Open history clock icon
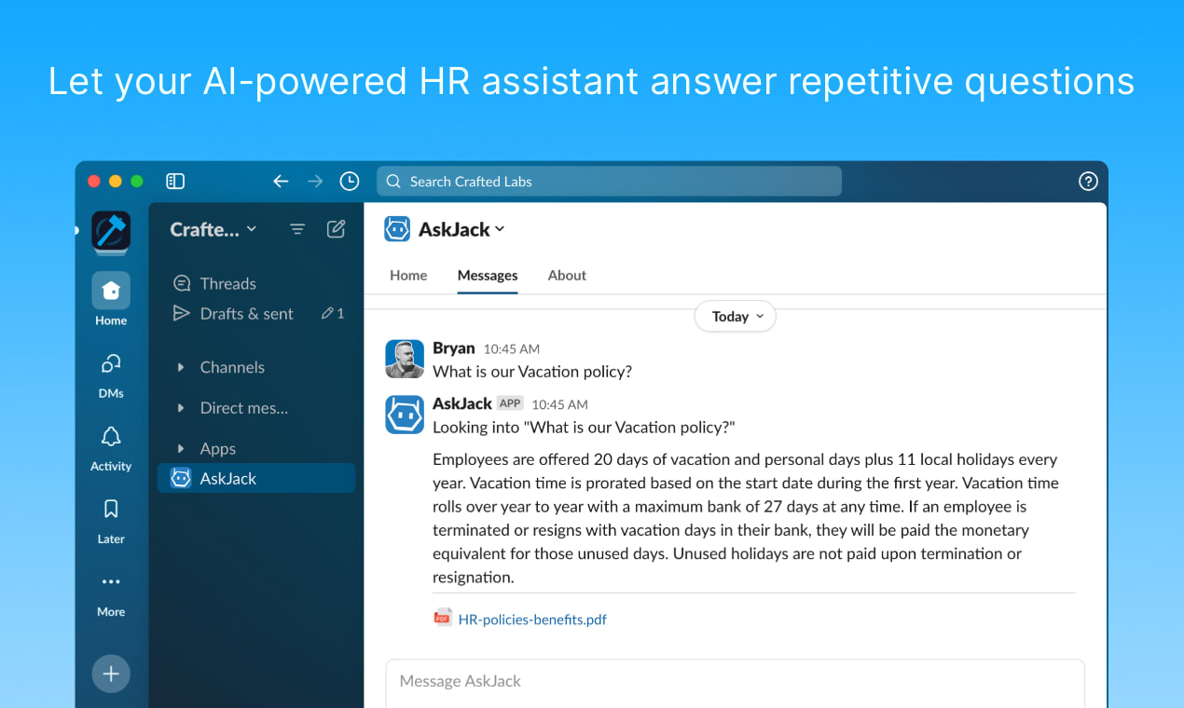Image resolution: width=1184 pixels, height=708 pixels. [350, 182]
